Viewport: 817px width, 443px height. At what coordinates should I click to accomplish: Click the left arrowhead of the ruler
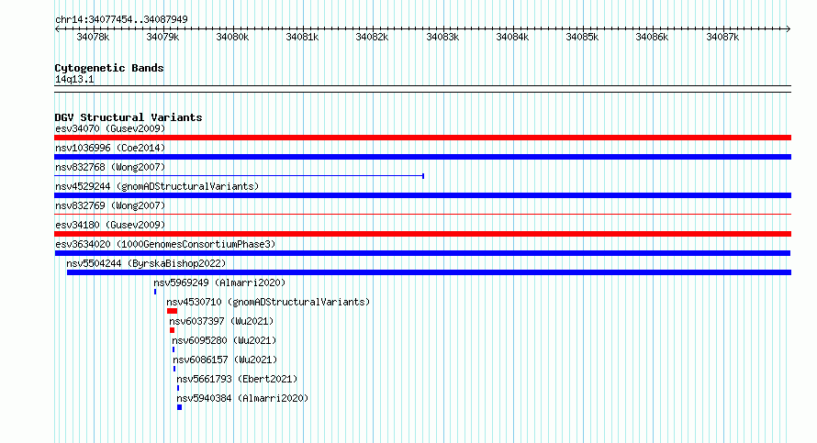click(57, 29)
